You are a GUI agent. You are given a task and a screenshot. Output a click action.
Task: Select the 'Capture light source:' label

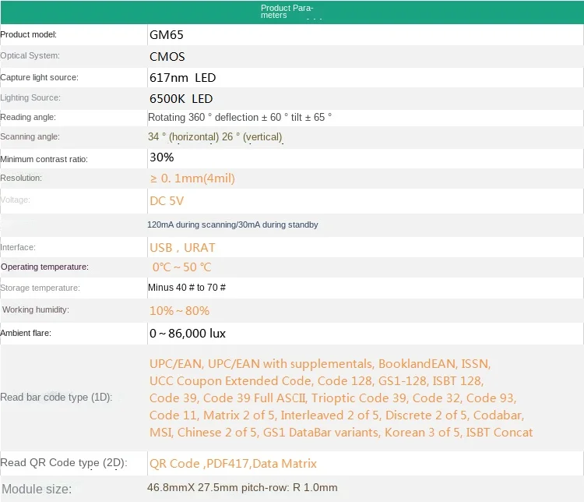[x=40, y=78]
